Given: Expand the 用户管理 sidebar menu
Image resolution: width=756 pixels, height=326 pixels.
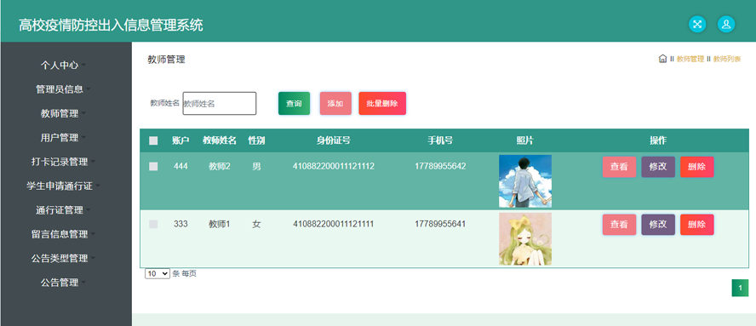Looking at the screenshot, I should coord(63,137).
